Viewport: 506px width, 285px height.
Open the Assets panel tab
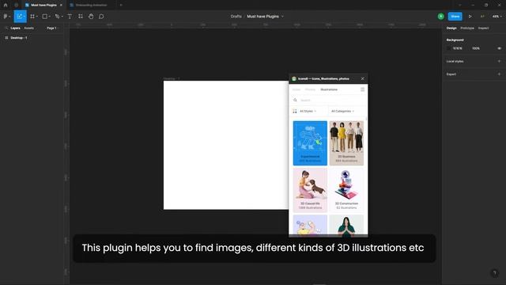pyautogui.click(x=28, y=28)
